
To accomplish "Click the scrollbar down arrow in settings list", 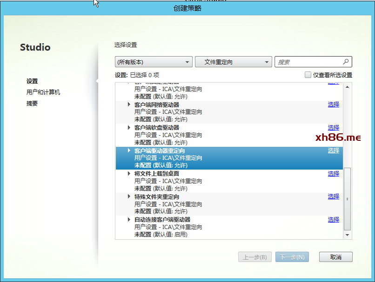I will point(347,235).
